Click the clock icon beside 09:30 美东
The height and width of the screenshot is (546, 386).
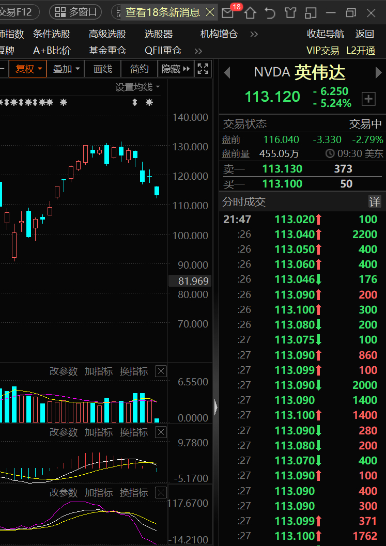pos(330,153)
